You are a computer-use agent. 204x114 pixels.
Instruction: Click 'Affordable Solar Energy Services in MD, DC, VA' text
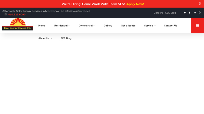[x=31, y=11]
